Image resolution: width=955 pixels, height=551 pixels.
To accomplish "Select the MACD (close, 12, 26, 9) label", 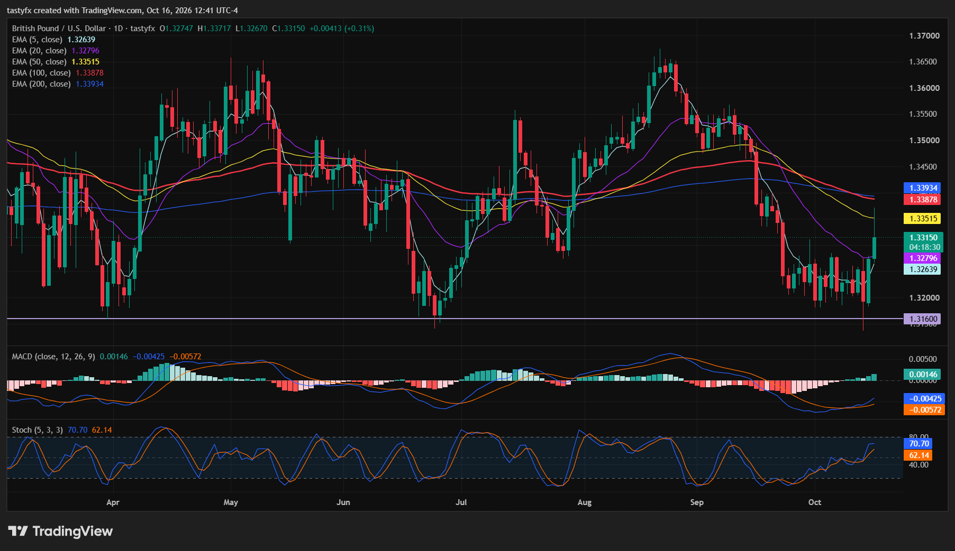I will [53, 357].
